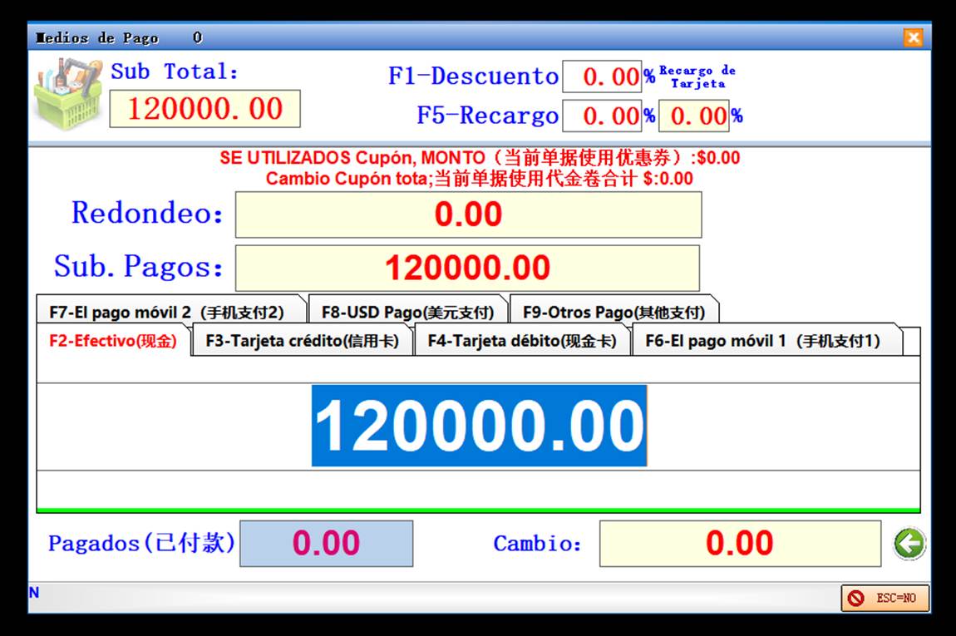Close the Medios de Pago window
956x636 pixels.
(x=913, y=37)
